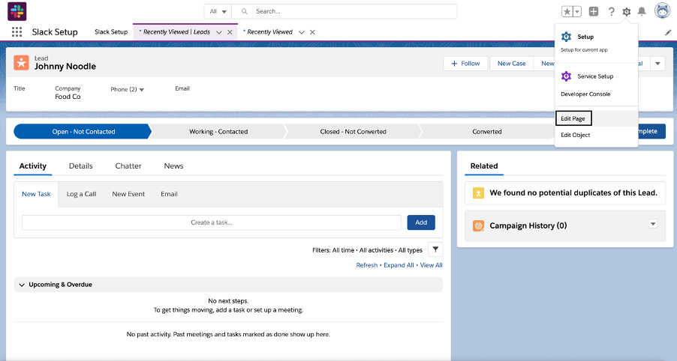Click the Expand All link

pos(399,265)
